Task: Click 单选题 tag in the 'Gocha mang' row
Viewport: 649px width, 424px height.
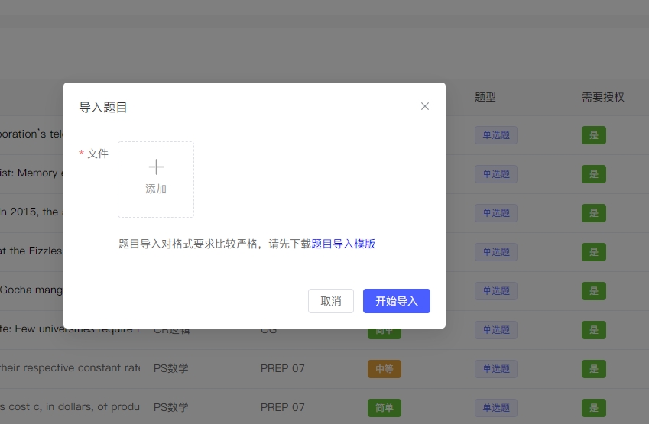Action: 495,291
